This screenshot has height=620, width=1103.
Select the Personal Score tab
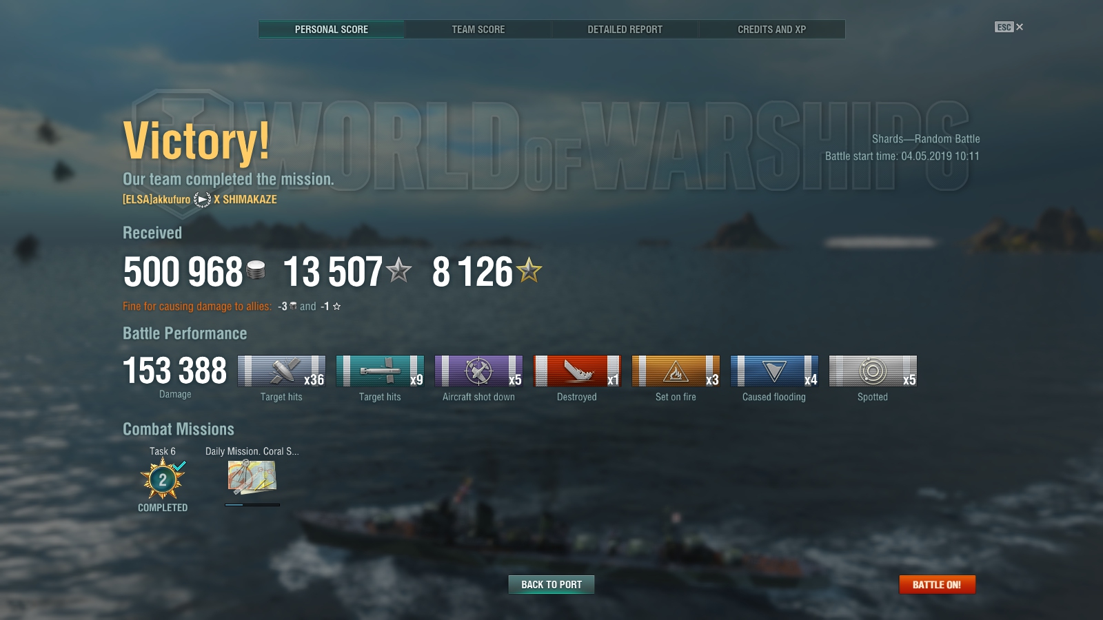tap(332, 29)
